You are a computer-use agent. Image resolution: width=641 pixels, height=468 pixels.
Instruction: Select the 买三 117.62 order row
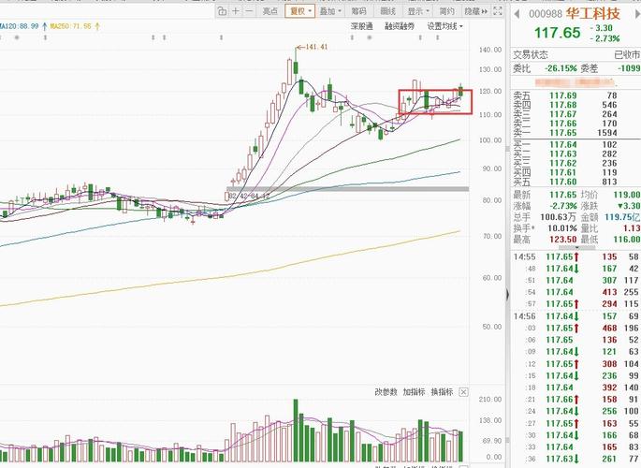[575, 164]
